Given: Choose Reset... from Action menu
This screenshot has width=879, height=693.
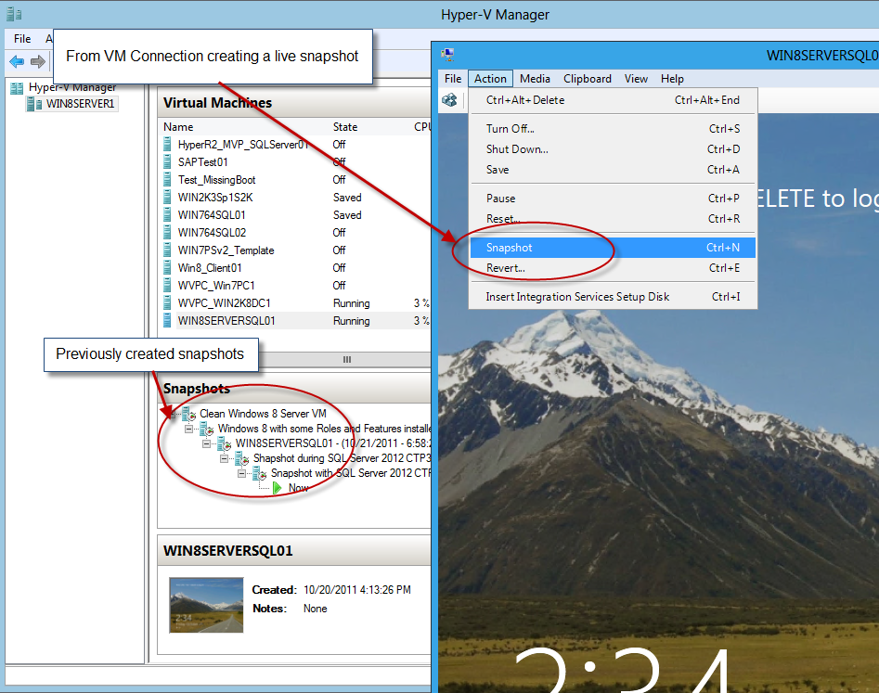Looking at the screenshot, I should tap(613, 219).
